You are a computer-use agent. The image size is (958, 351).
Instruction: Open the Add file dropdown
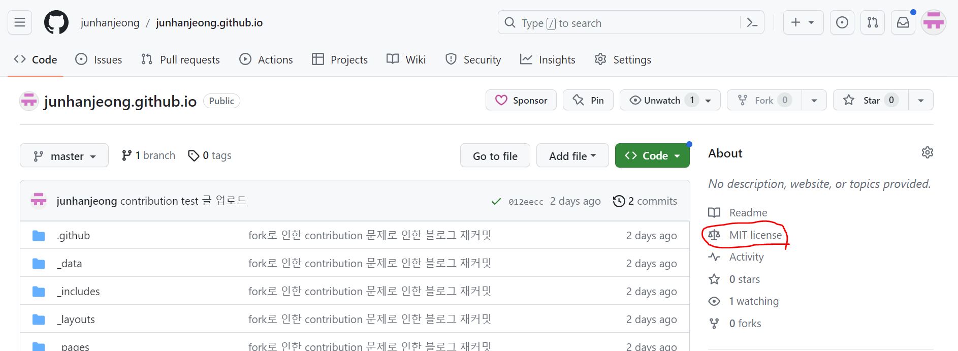click(572, 156)
